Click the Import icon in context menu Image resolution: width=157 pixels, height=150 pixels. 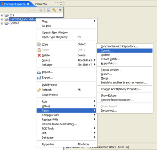39,72
